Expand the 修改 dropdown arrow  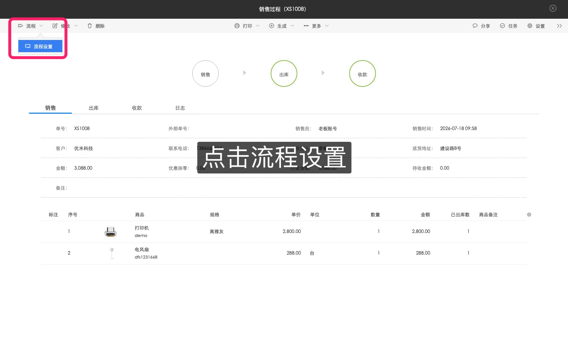tap(76, 26)
